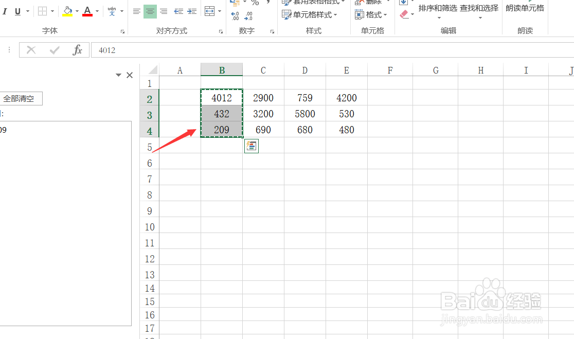
Task: Open merge cells dropdown arrow
Action: [x=220, y=11]
